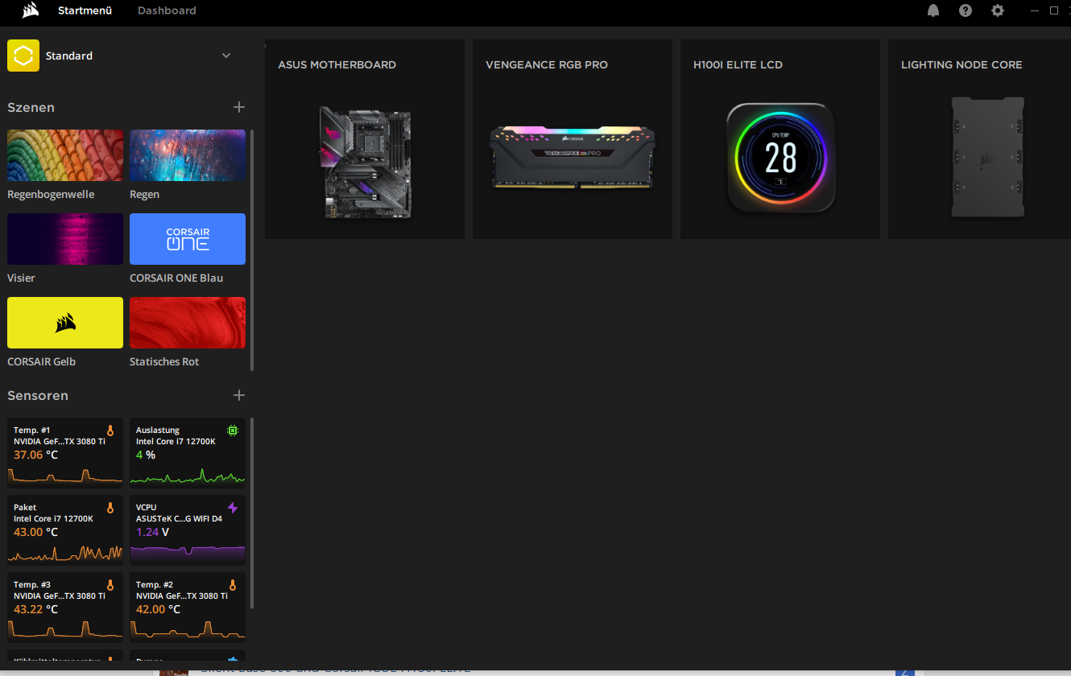Image resolution: width=1071 pixels, height=676 pixels.
Task: Click lightning bolt icon on VCPU sensor
Action: (x=233, y=508)
